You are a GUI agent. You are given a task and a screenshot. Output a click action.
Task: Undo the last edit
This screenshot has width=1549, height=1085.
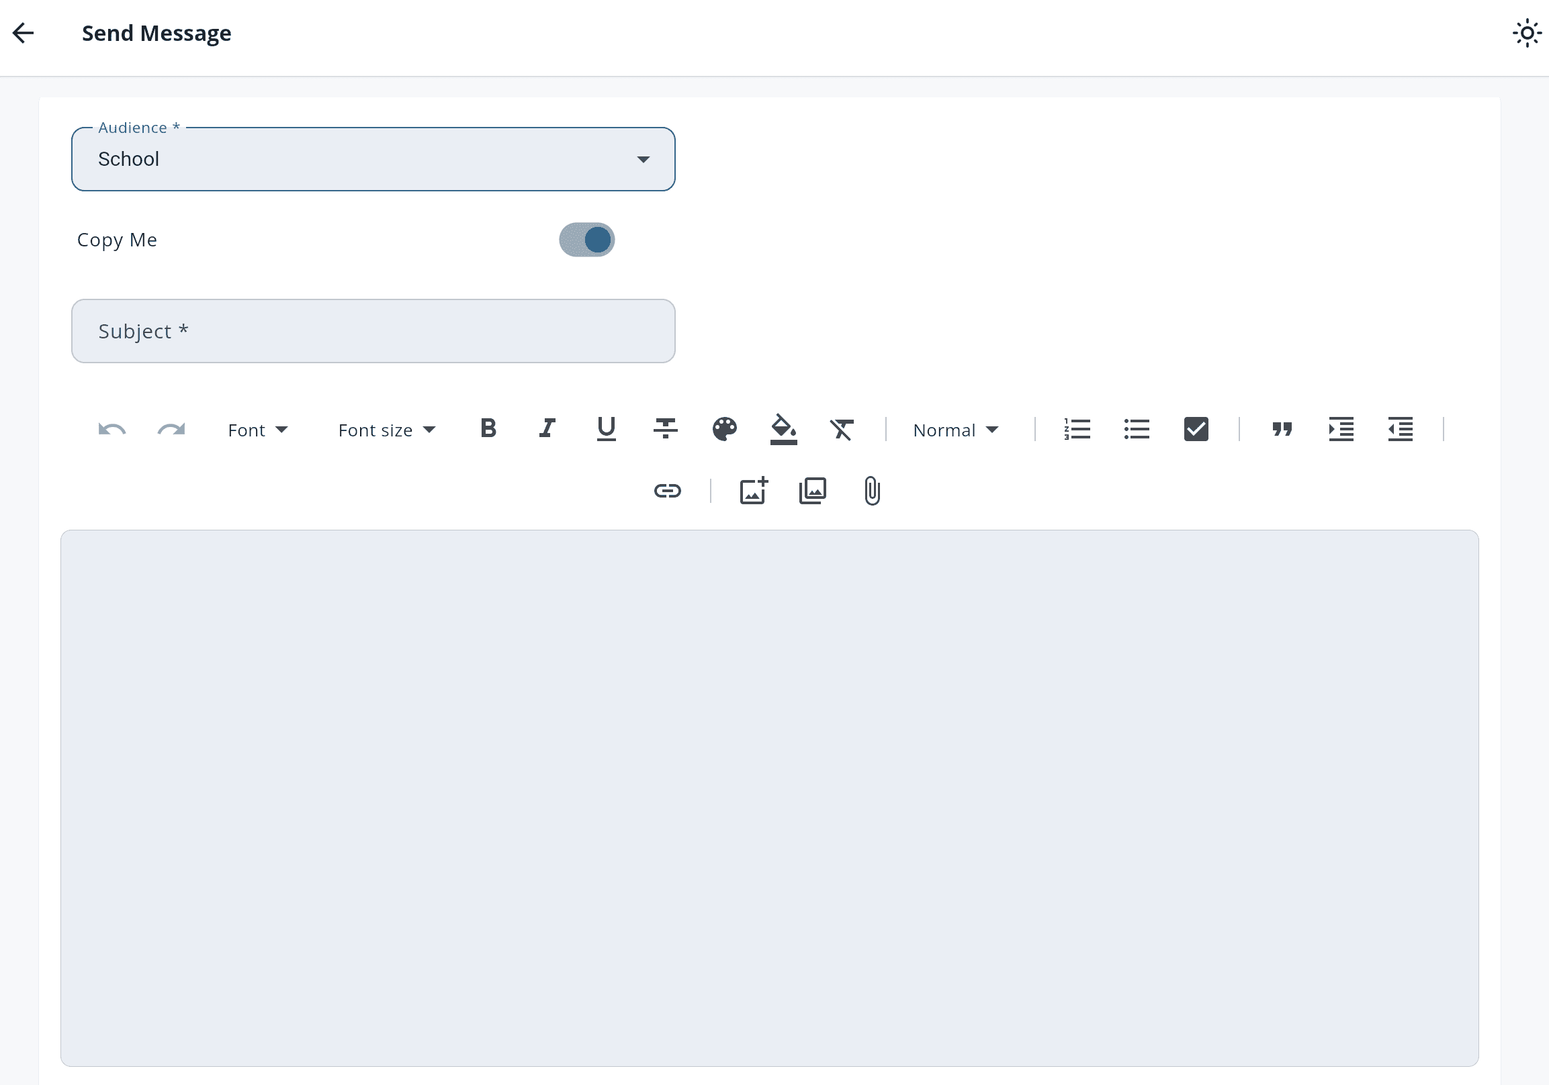[x=112, y=430]
